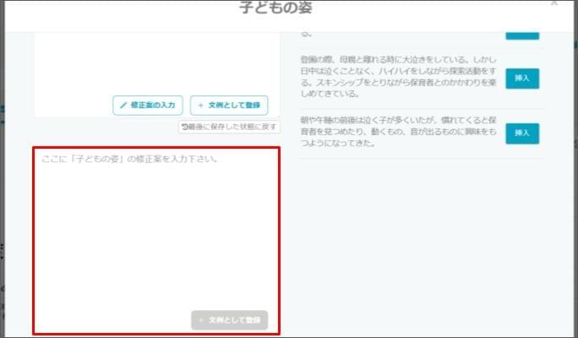The height and width of the screenshot is (338, 578).
Task: Click the greyed 文例として登録 button in red box
Action: point(230,320)
